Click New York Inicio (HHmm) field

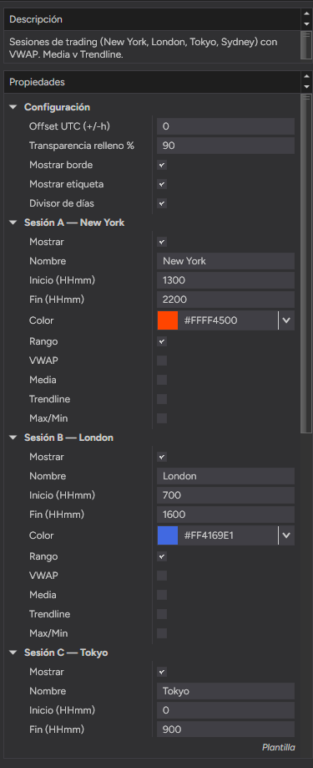point(225,280)
